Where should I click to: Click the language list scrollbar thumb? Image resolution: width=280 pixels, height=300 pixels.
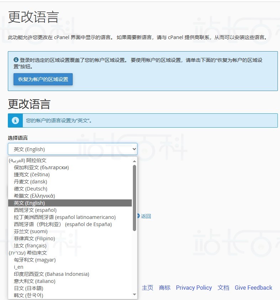point(134,198)
